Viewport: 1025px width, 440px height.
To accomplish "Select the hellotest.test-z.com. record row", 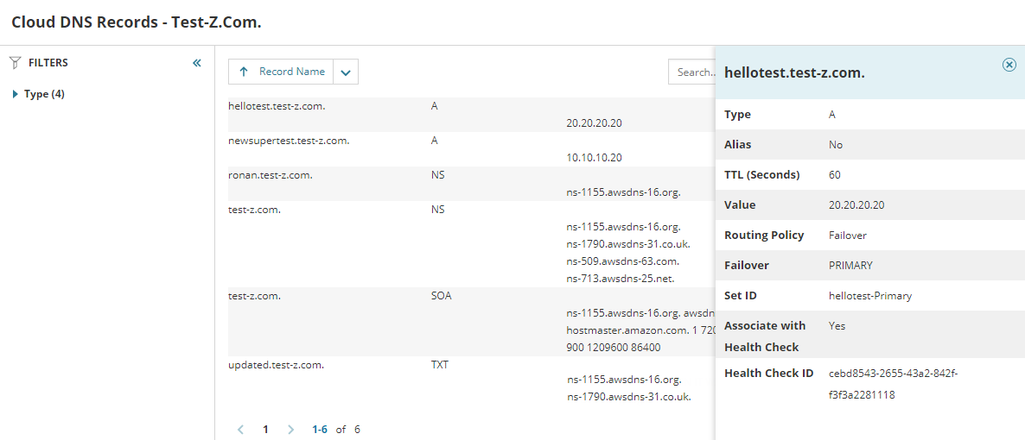I will pos(277,106).
